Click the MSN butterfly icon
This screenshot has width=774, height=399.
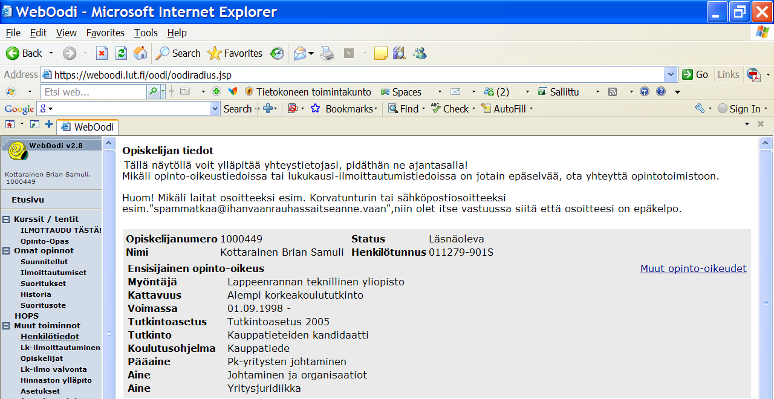click(x=233, y=92)
